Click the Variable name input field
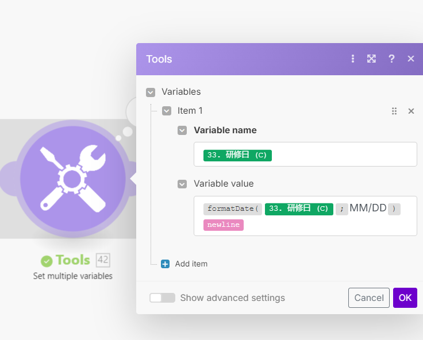 [305, 154]
